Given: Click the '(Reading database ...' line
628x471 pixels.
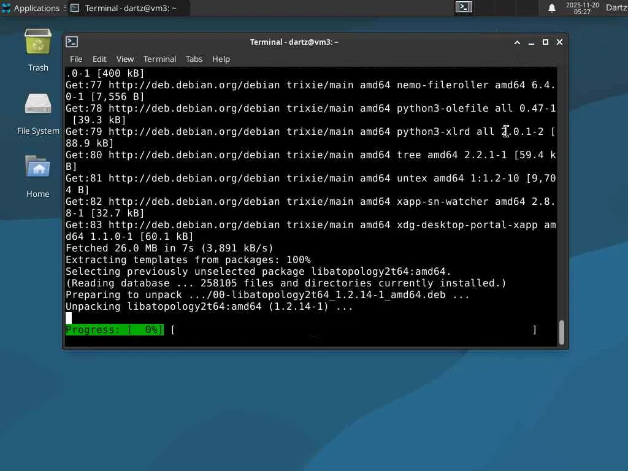Looking at the screenshot, I should pyautogui.click(x=286, y=283).
